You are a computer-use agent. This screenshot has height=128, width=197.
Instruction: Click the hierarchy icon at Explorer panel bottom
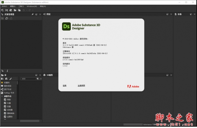(x=2, y=71)
